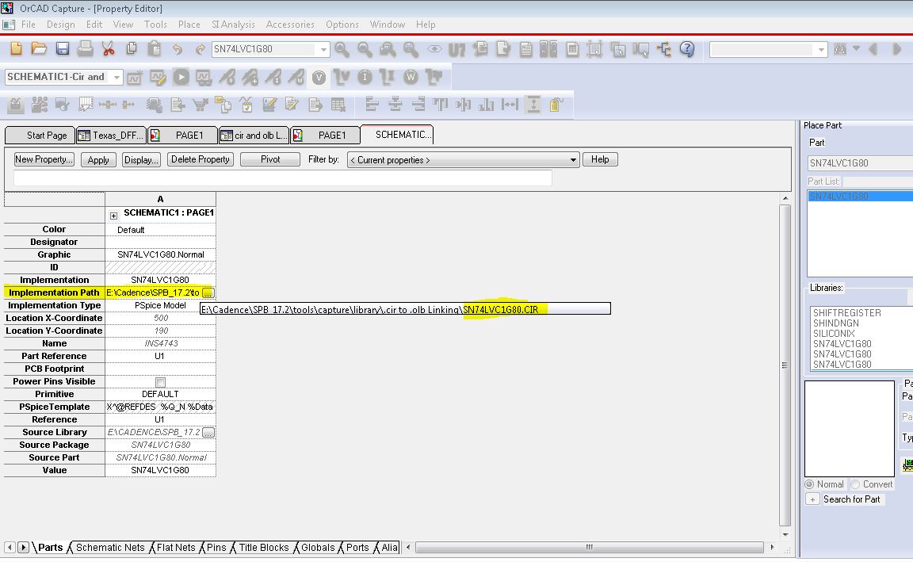
Task: Click the Pivot button
Action: pos(270,159)
